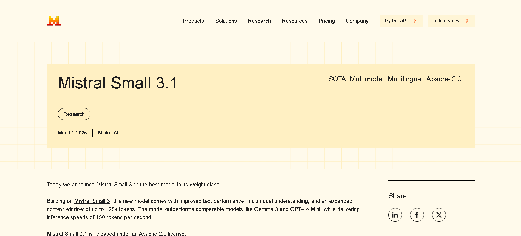
Task: Open the Research nav menu
Action: tap(259, 21)
